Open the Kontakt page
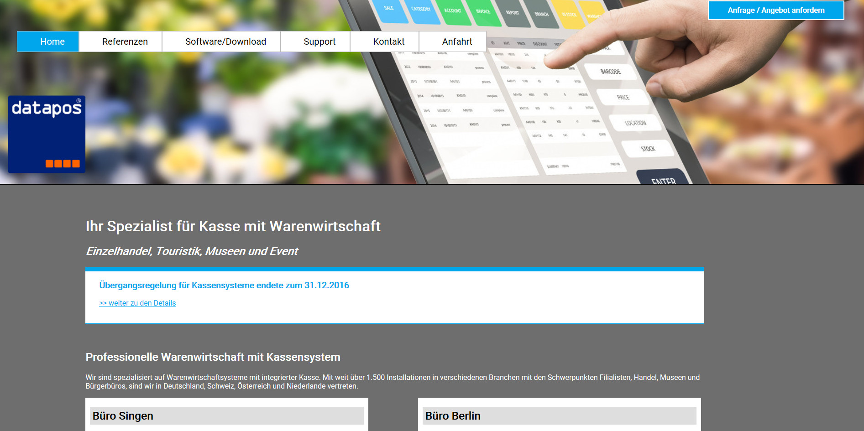 click(x=388, y=42)
